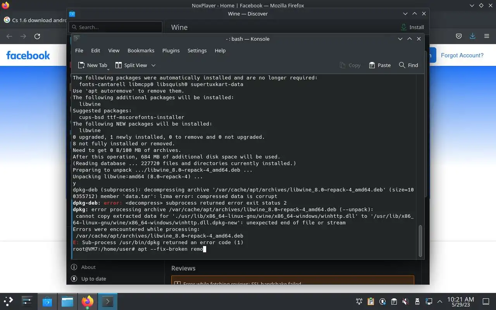Open Dolphin file manager from the taskbar
Screen dimensions: 496x310
point(67,301)
